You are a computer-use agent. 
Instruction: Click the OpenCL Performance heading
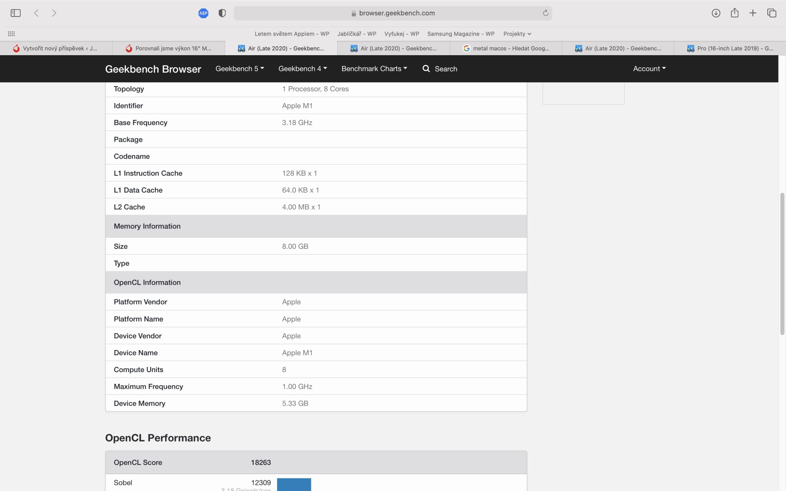point(158,438)
